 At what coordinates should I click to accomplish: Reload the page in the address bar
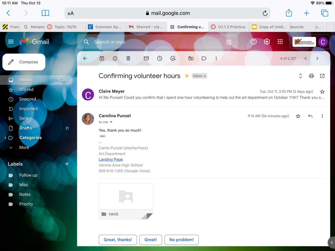click(265, 13)
